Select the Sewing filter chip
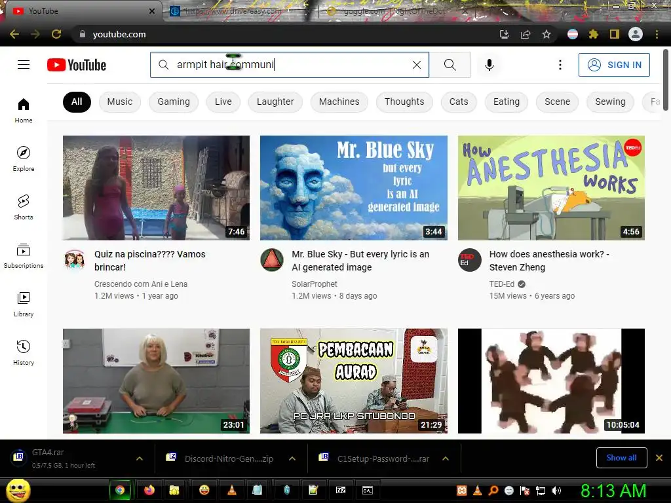The width and height of the screenshot is (671, 503). coord(610,102)
